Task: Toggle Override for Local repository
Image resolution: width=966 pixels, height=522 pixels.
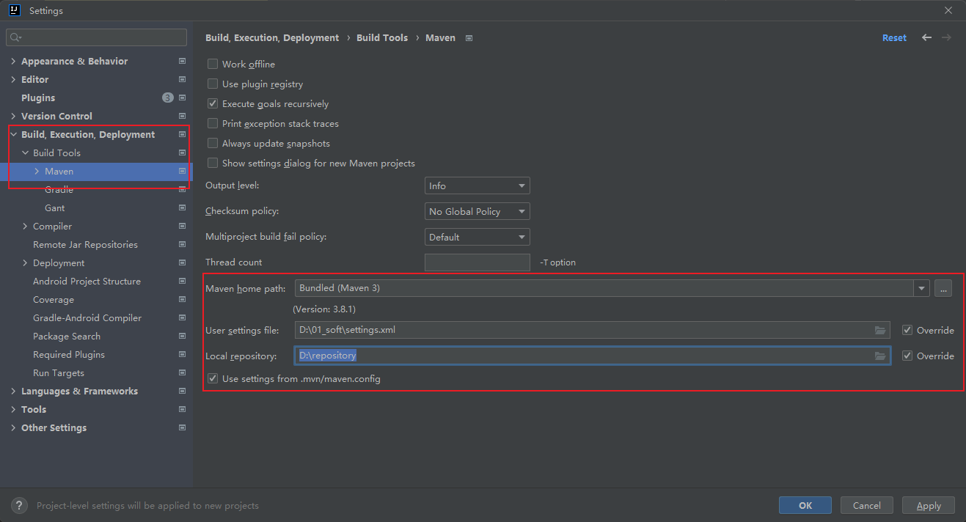Action: 907,356
